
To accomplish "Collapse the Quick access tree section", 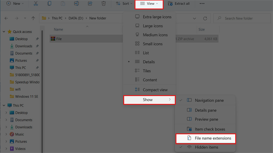I will [4, 32].
